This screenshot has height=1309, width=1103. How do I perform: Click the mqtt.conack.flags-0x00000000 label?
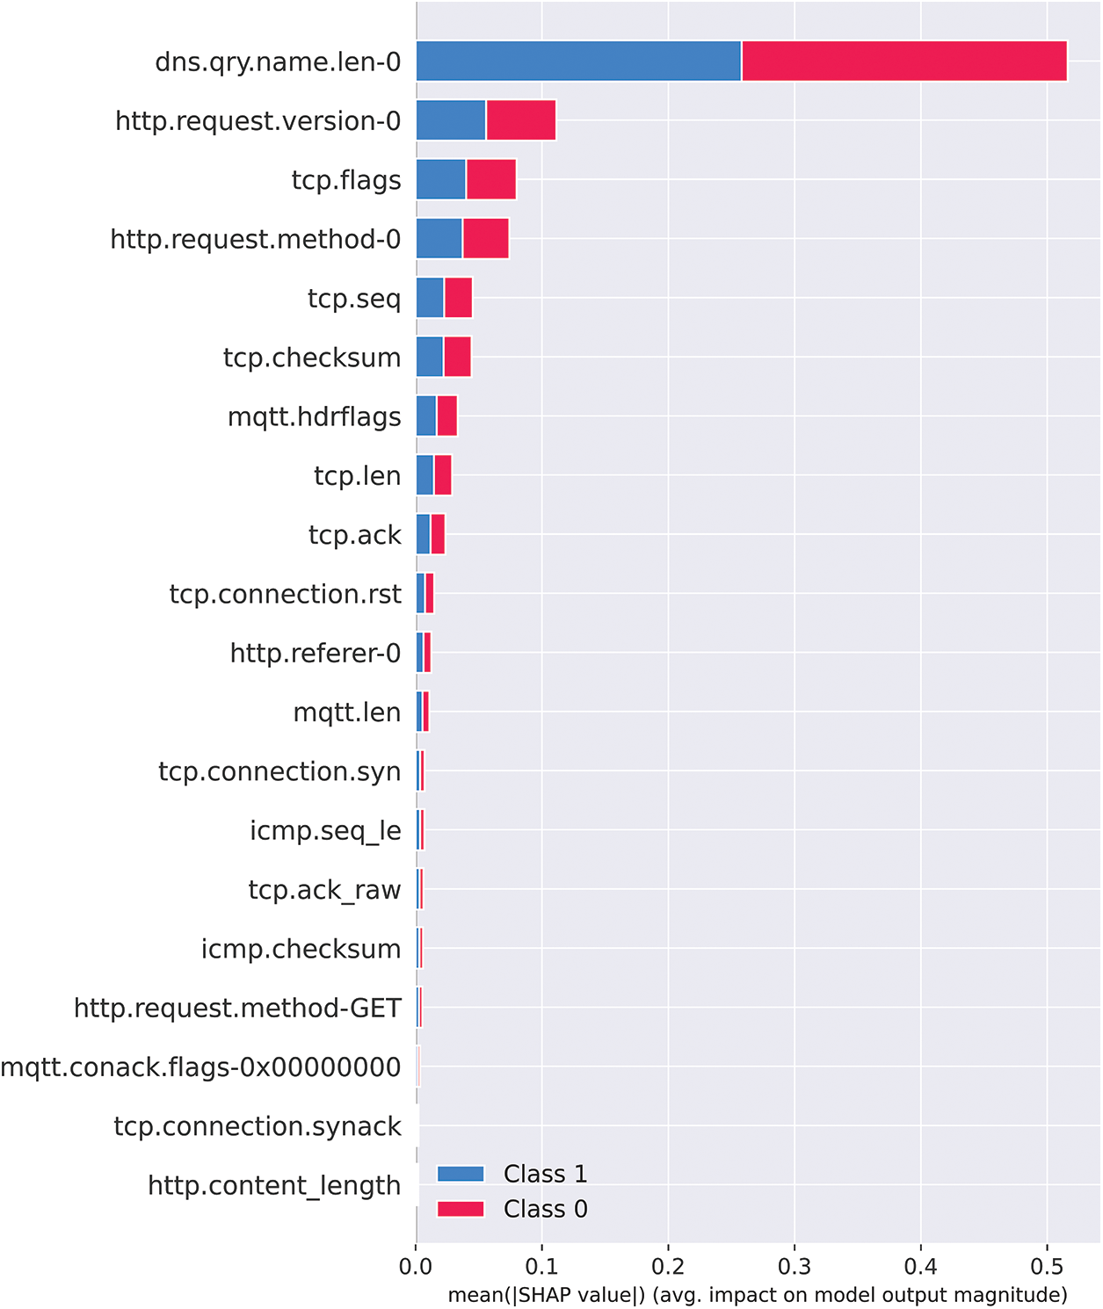pos(201,1067)
